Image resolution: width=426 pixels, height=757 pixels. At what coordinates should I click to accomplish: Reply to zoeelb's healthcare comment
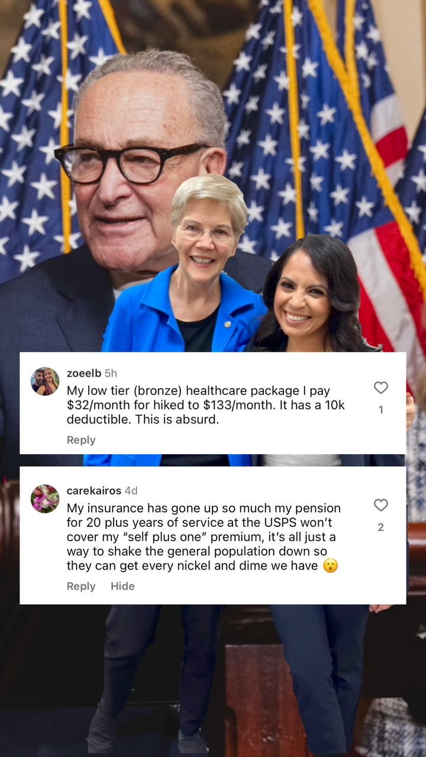pos(81,440)
